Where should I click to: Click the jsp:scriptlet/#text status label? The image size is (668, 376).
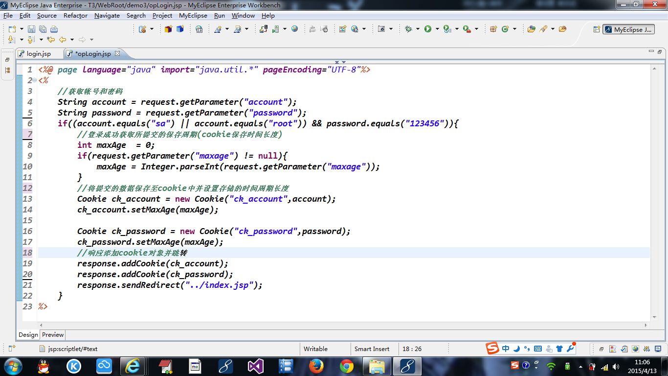[72, 349]
